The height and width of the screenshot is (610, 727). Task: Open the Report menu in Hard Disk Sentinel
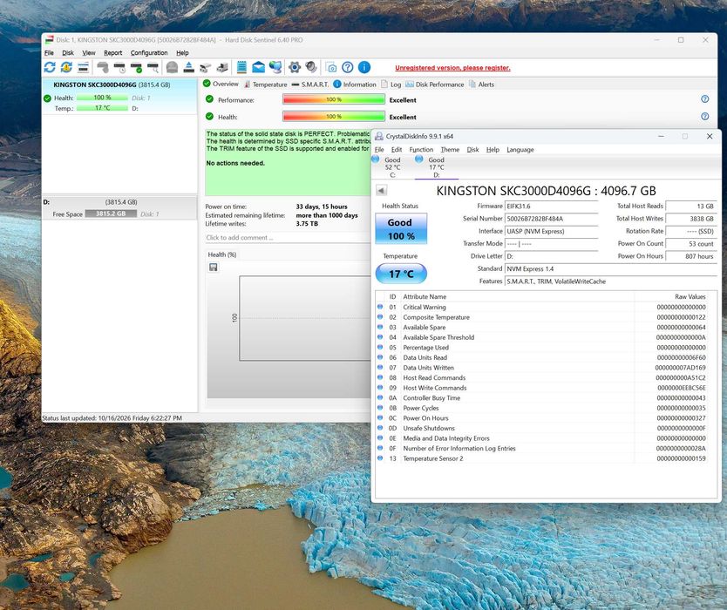[x=112, y=53]
